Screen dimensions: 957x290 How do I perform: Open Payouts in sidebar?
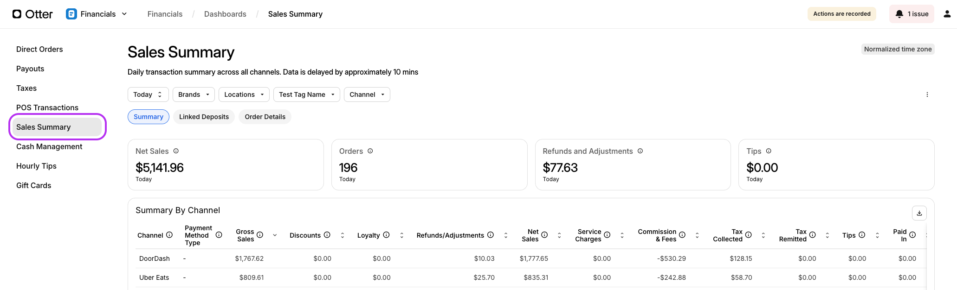tap(30, 69)
